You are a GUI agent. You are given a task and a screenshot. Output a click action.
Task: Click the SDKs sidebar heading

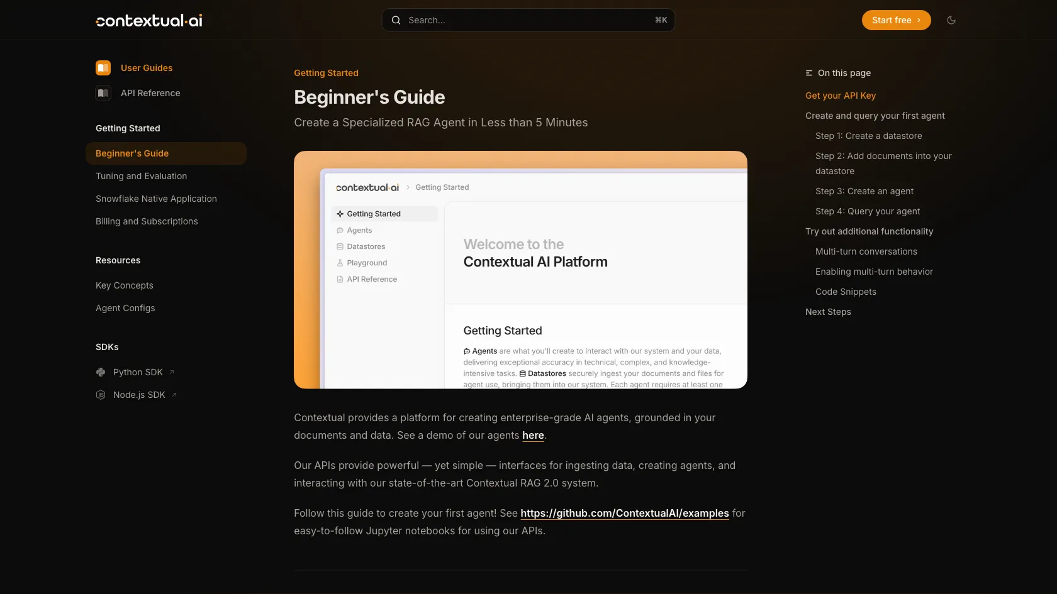[x=107, y=347]
